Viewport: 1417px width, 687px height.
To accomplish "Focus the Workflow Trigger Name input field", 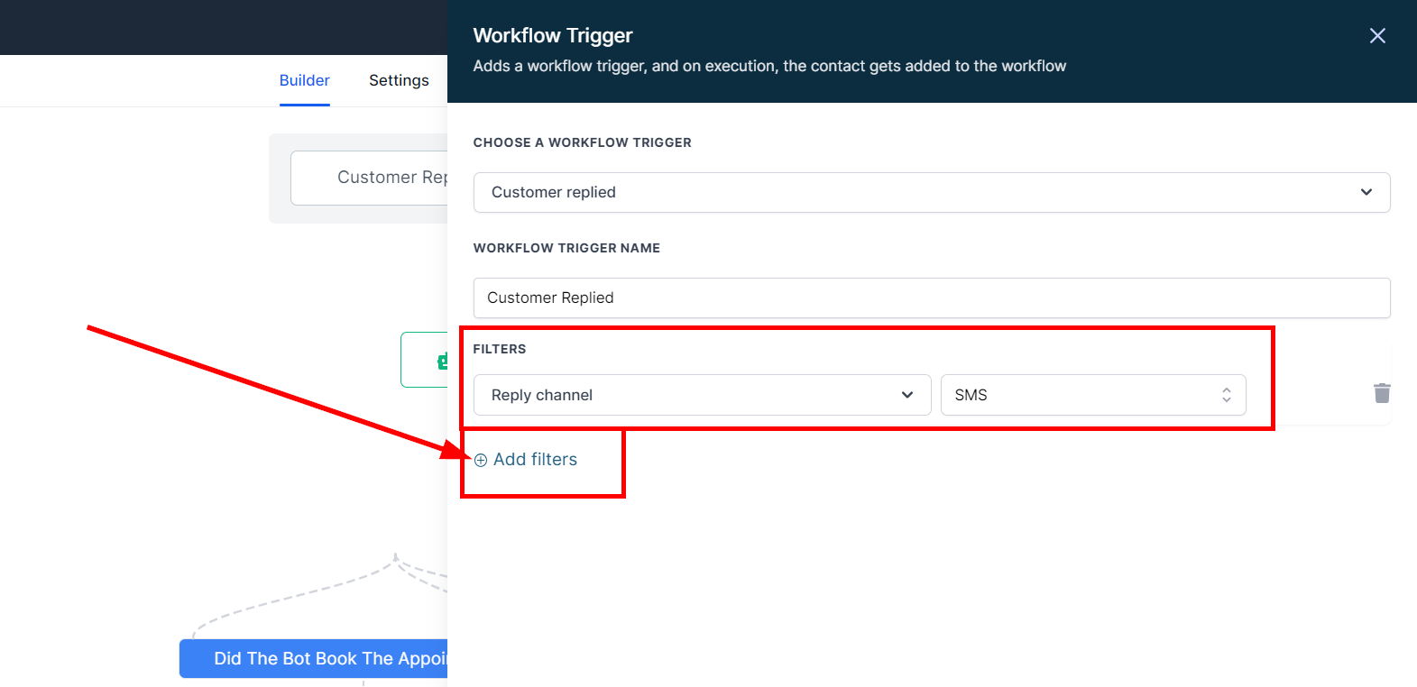I will 931,298.
